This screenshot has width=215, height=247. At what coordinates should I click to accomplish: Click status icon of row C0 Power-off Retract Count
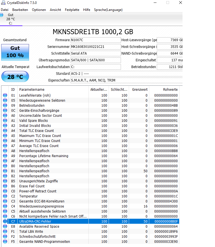[x=5, y=191]
